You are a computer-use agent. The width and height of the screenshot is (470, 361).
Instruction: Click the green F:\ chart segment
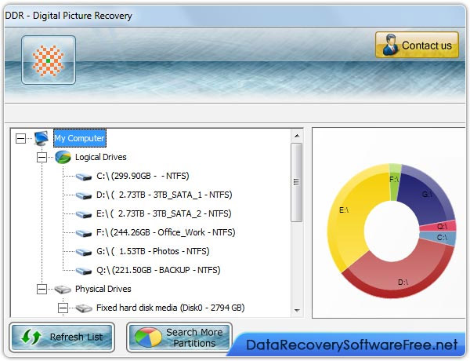[395, 182]
